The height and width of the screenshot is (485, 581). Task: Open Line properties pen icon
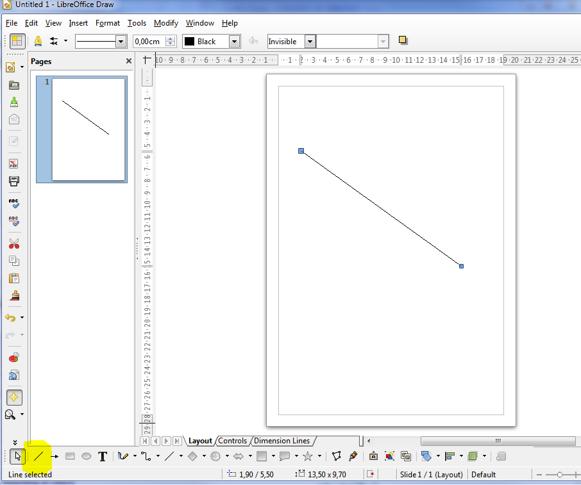click(38, 41)
